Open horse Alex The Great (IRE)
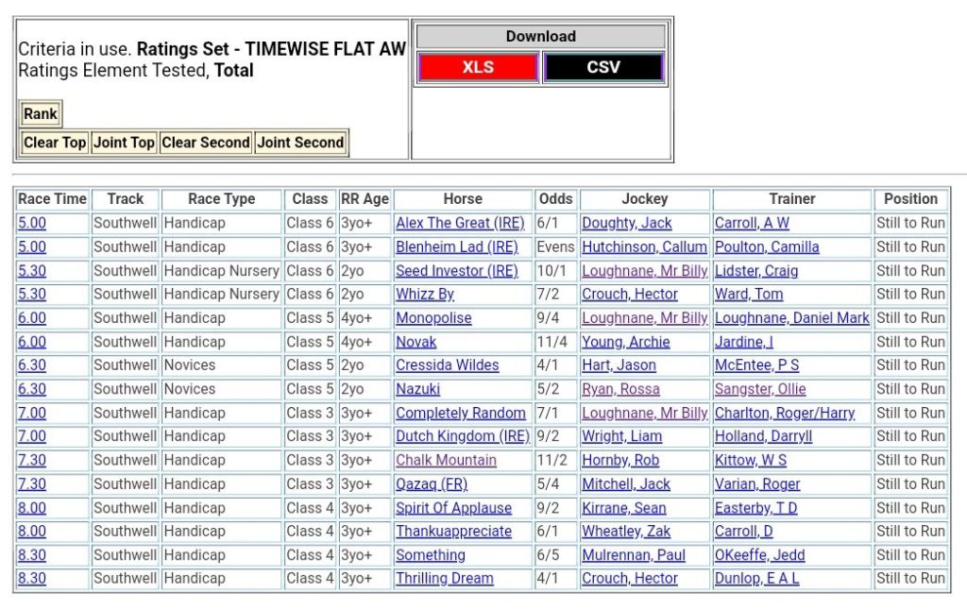 459,223
